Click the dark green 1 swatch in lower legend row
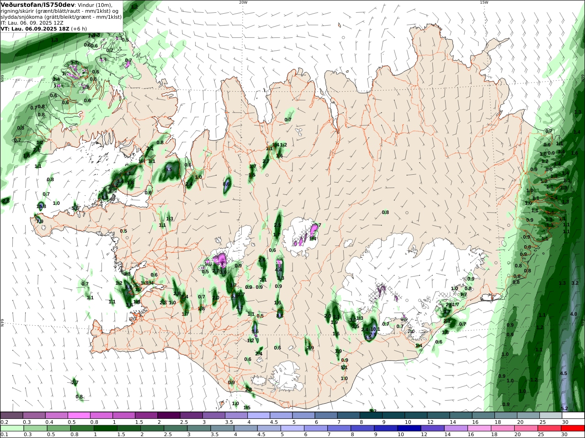 click(x=106, y=428)
